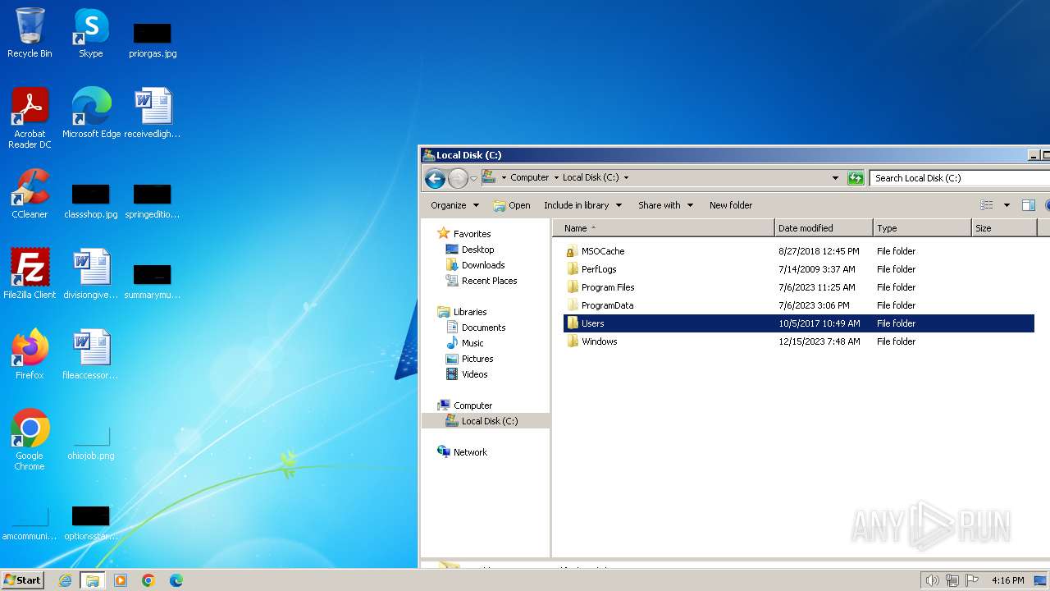Open the Share with dropdown

coord(665,205)
